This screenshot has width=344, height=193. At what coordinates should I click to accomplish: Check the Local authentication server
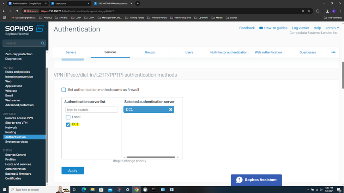pyautogui.click(x=68, y=117)
